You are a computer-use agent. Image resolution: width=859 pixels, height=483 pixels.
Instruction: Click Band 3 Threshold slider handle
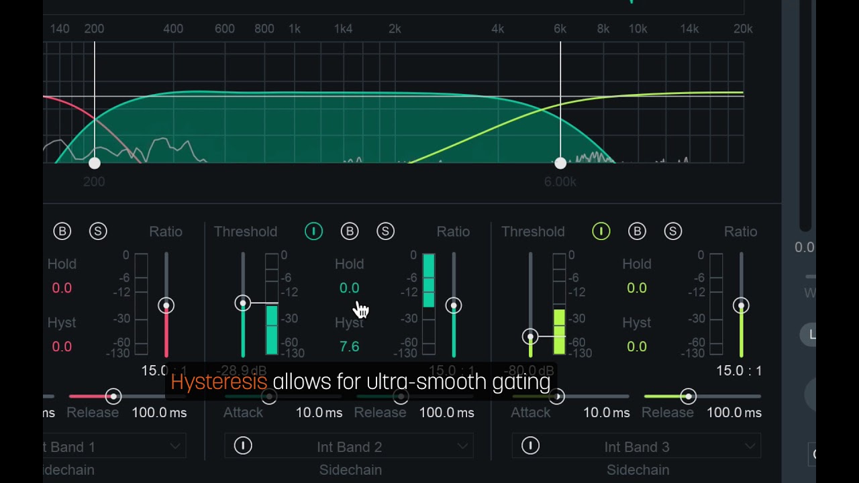click(x=530, y=336)
